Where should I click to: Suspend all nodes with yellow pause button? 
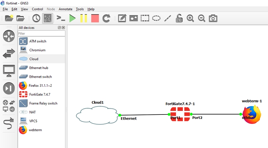(83, 18)
